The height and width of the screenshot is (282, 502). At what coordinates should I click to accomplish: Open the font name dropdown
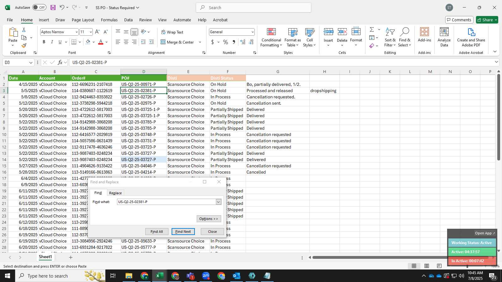[76, 32]
